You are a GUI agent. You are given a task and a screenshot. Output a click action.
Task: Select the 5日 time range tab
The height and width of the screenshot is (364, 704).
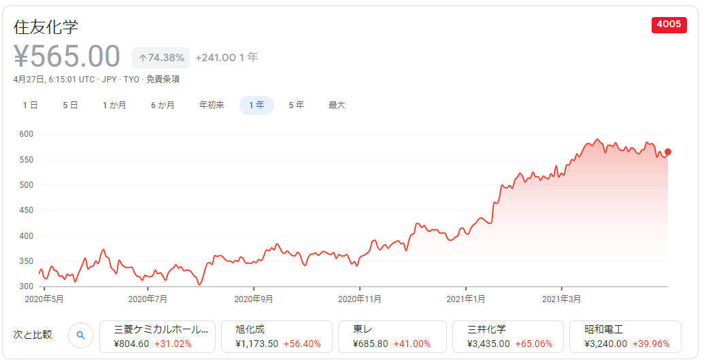pos(70,105)
